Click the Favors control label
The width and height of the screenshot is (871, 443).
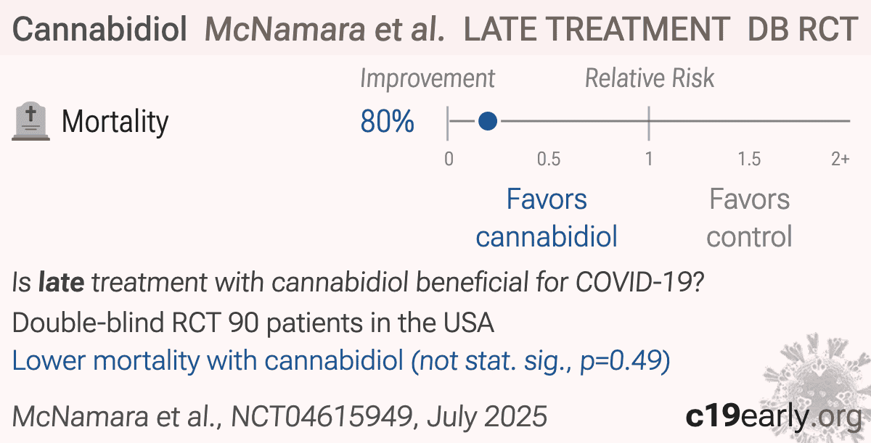click(749, 218)
